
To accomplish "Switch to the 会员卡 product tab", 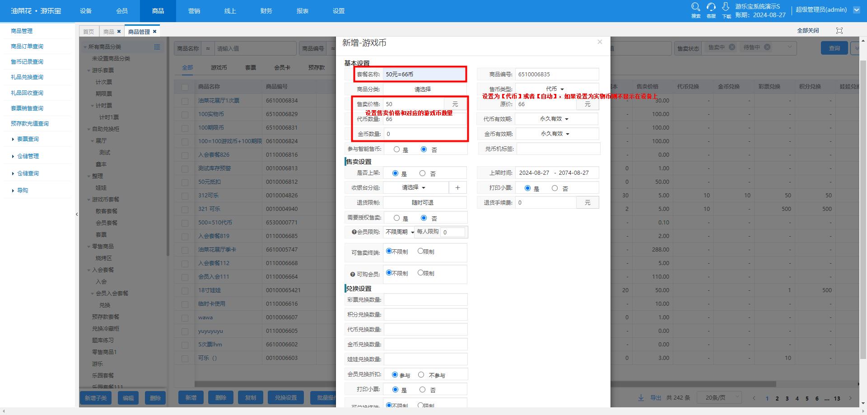I will pos(282,68).
